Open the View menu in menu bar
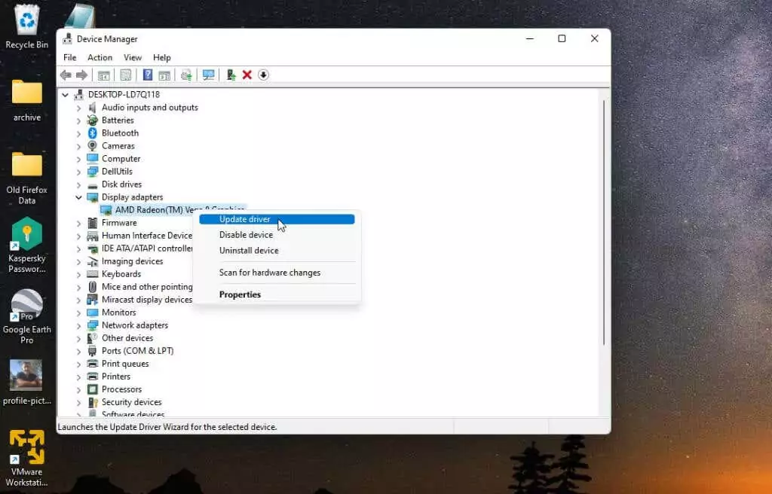This screenshot has height=494, width=772. coord(133,57)
